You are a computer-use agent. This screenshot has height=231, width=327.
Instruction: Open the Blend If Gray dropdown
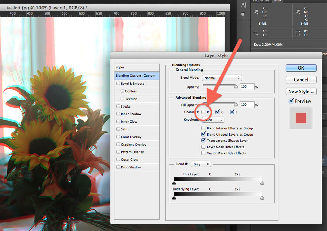point(201,164)
